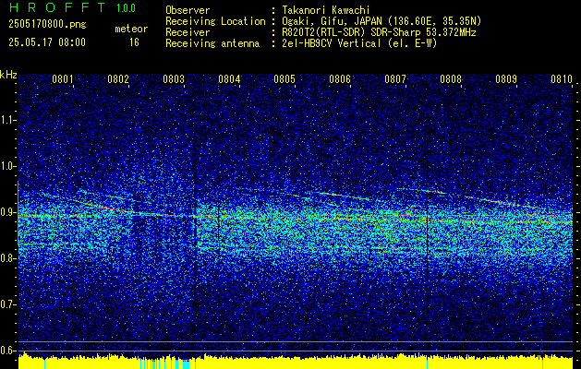581x369 pixels.
Task: Click the location Ogaki, Gifu, JAPAN text
Action: (381, 21)
